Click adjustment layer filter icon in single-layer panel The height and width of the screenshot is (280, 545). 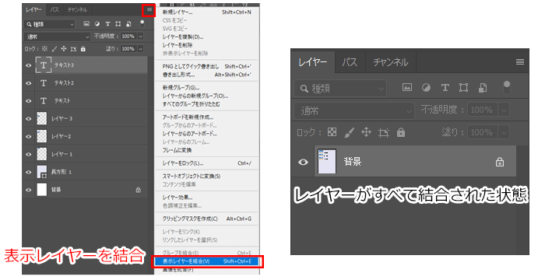coord(426,88)
